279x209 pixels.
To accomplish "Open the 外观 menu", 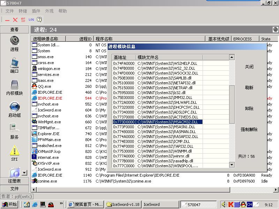I will click(x=49, y=11).
